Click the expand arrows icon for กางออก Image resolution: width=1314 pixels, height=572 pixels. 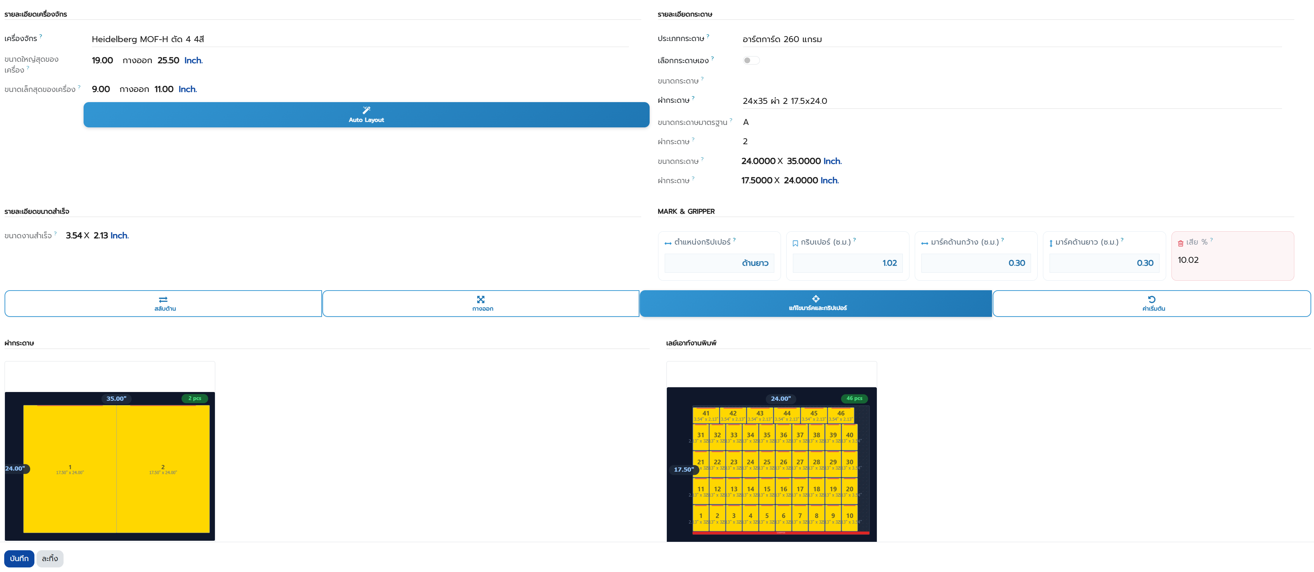click(480, 299)
